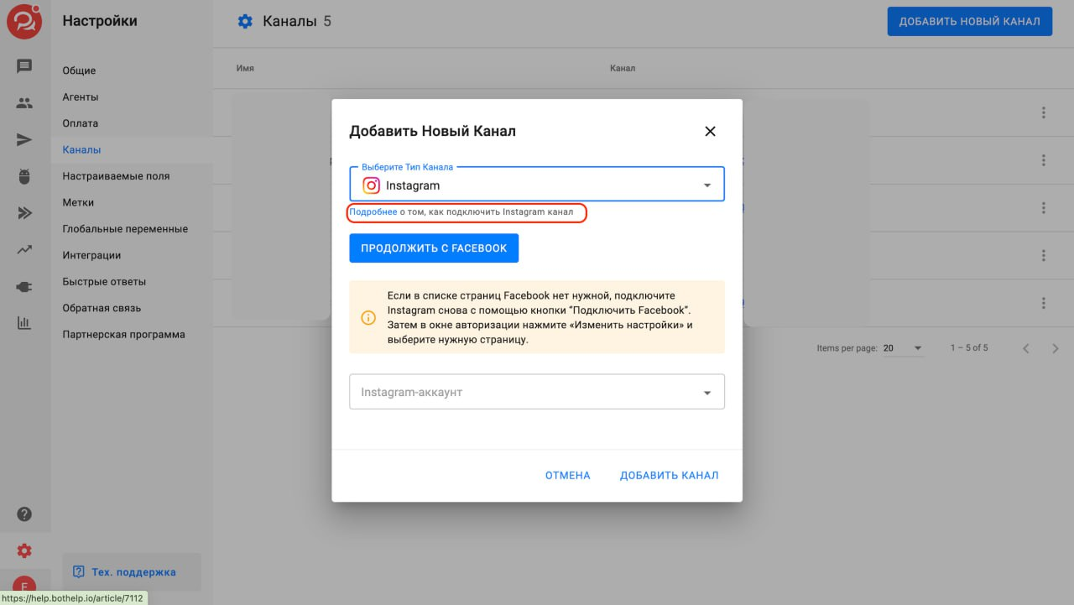Click Добавить новый канал top button
1074x605 pixels.
coord(969,22)
